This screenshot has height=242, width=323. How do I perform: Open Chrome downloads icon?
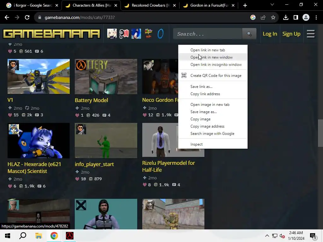click(x=286, y=18)
